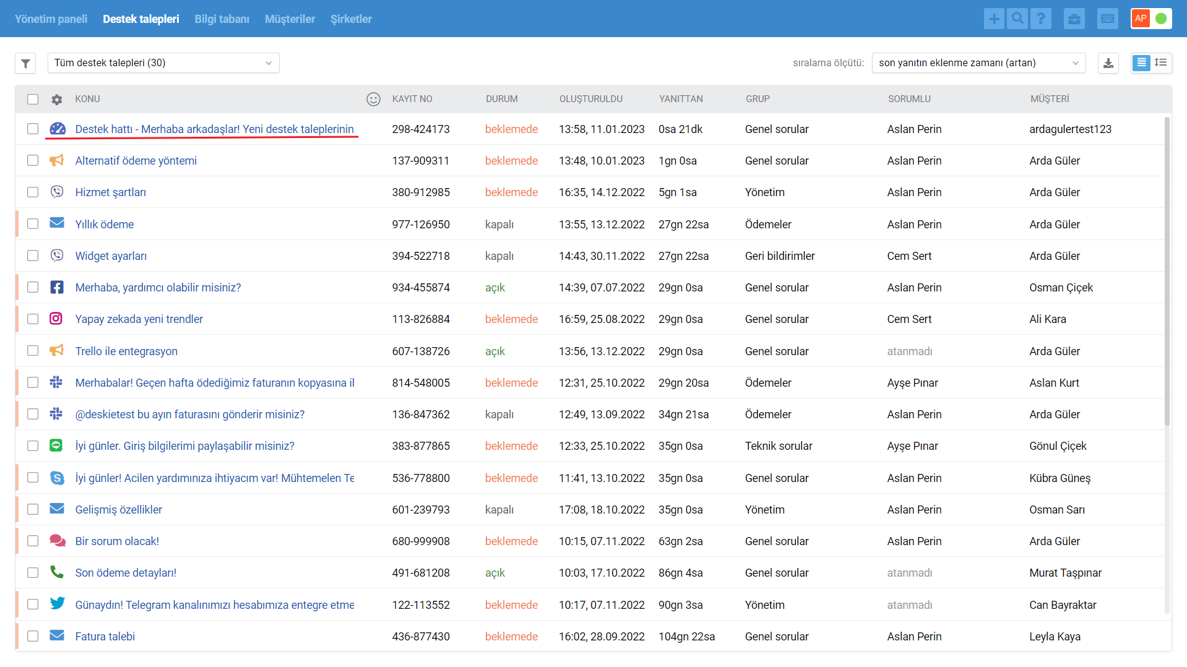The width and height of the screenshot is (1187, 667).
Task: Open the search magnifier icon
Action: 1017,19
